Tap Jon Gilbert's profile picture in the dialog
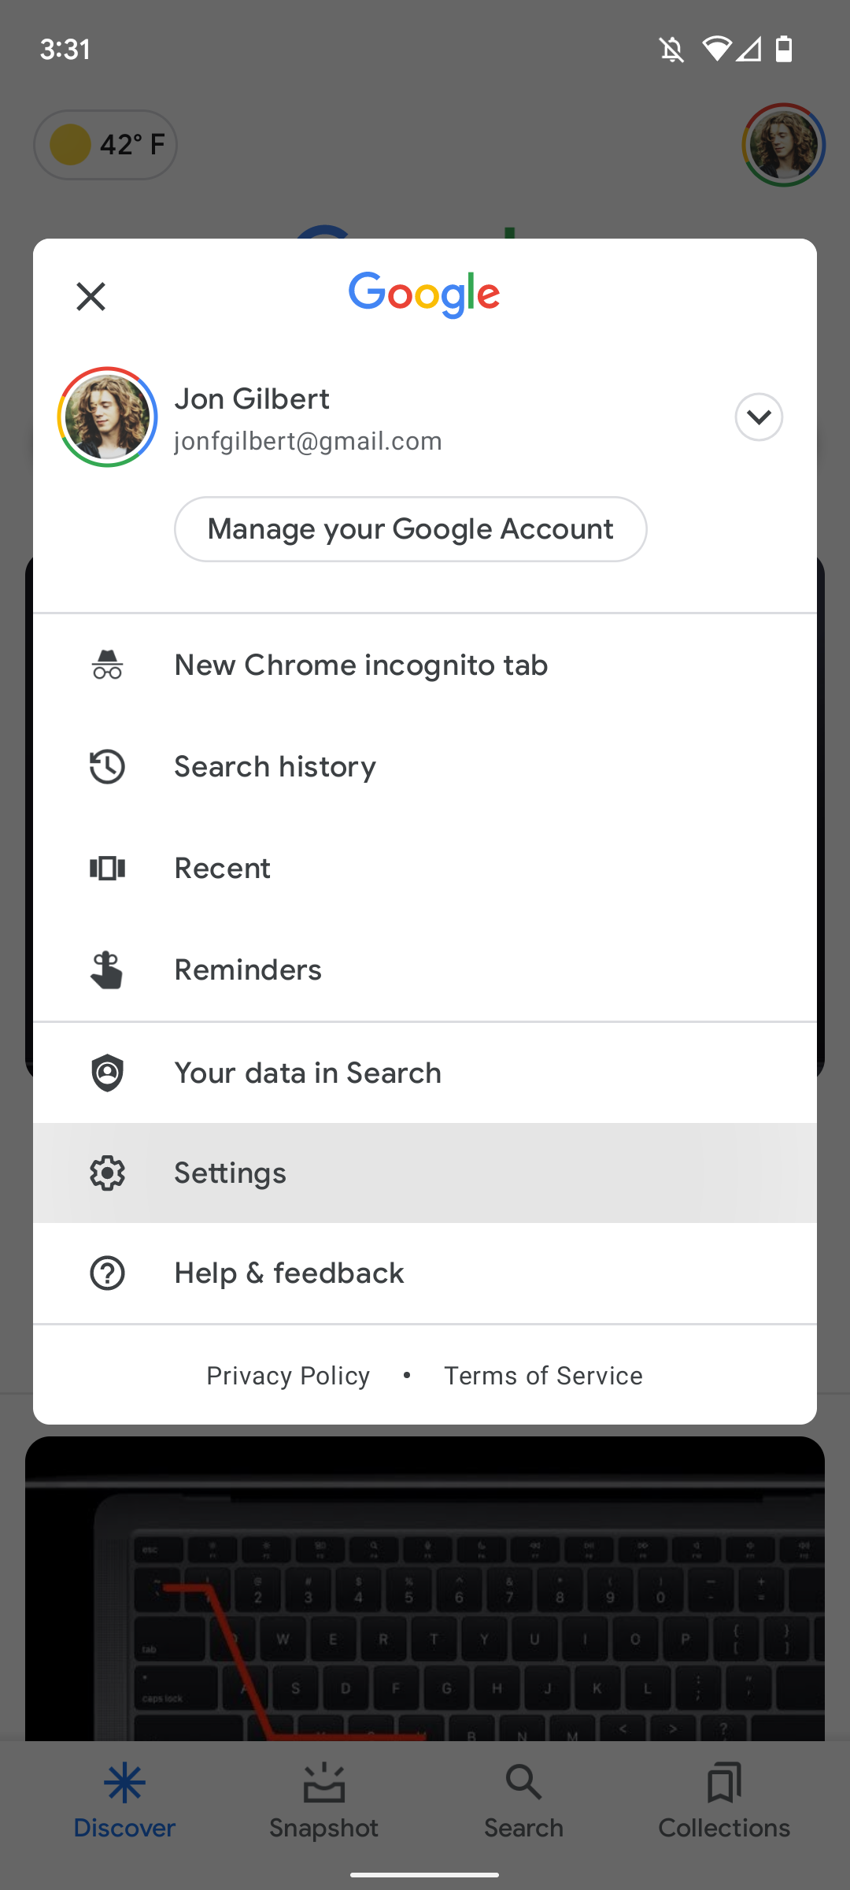 (x=107, y=417)
